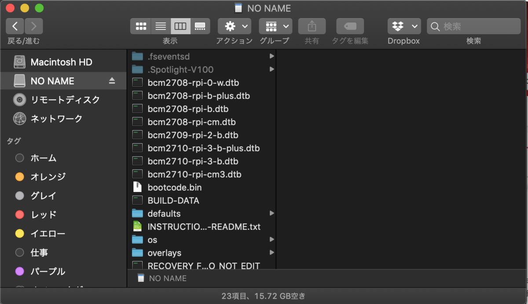528x304 pixels.
Task: Expand the .Spotlight-V100 folder arrow
Action: tap(272, 70)
